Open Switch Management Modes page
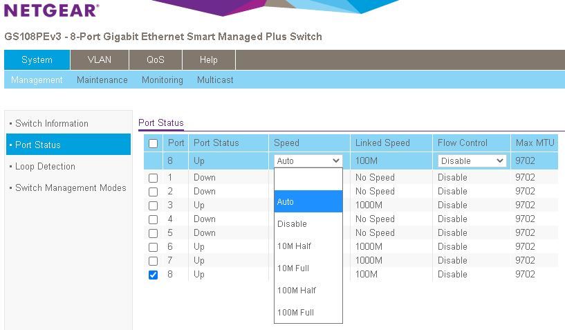 coord(71,187)
